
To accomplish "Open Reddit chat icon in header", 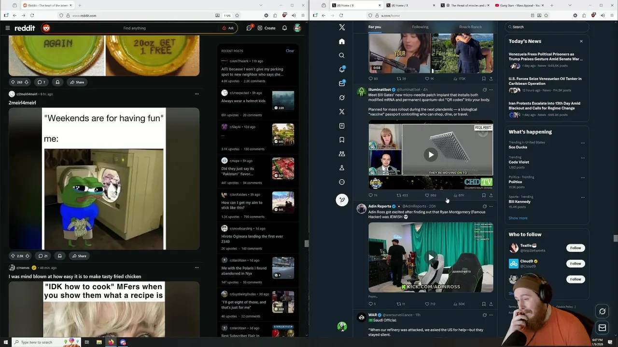I will pos(249,28).
